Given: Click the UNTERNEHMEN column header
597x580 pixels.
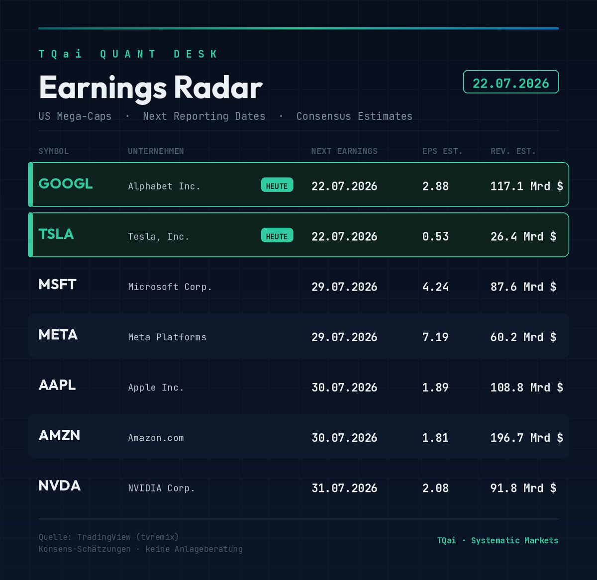Looking at the screenshot, I should (156, 151).
